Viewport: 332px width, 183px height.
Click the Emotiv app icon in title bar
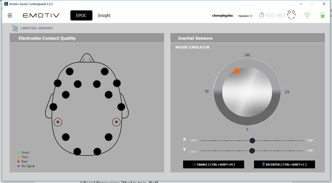pos(6,4)
